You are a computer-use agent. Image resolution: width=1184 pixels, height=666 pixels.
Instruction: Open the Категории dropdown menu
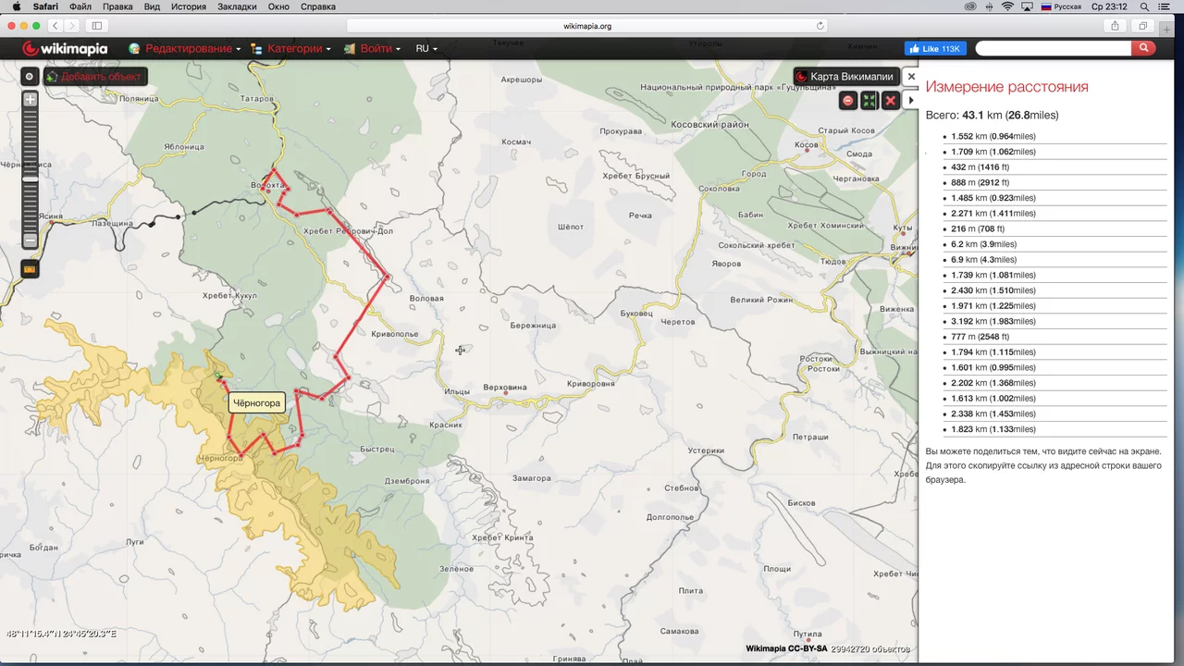pos(290,48)
